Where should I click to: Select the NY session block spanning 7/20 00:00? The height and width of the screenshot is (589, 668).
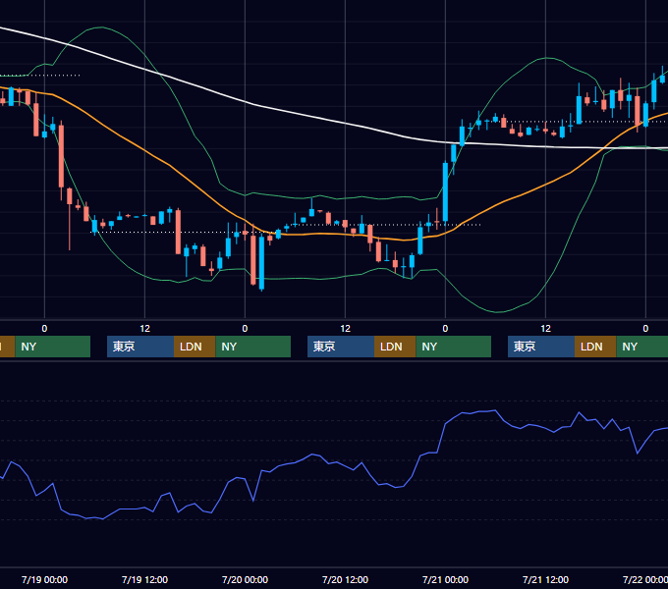coord(253,347)
